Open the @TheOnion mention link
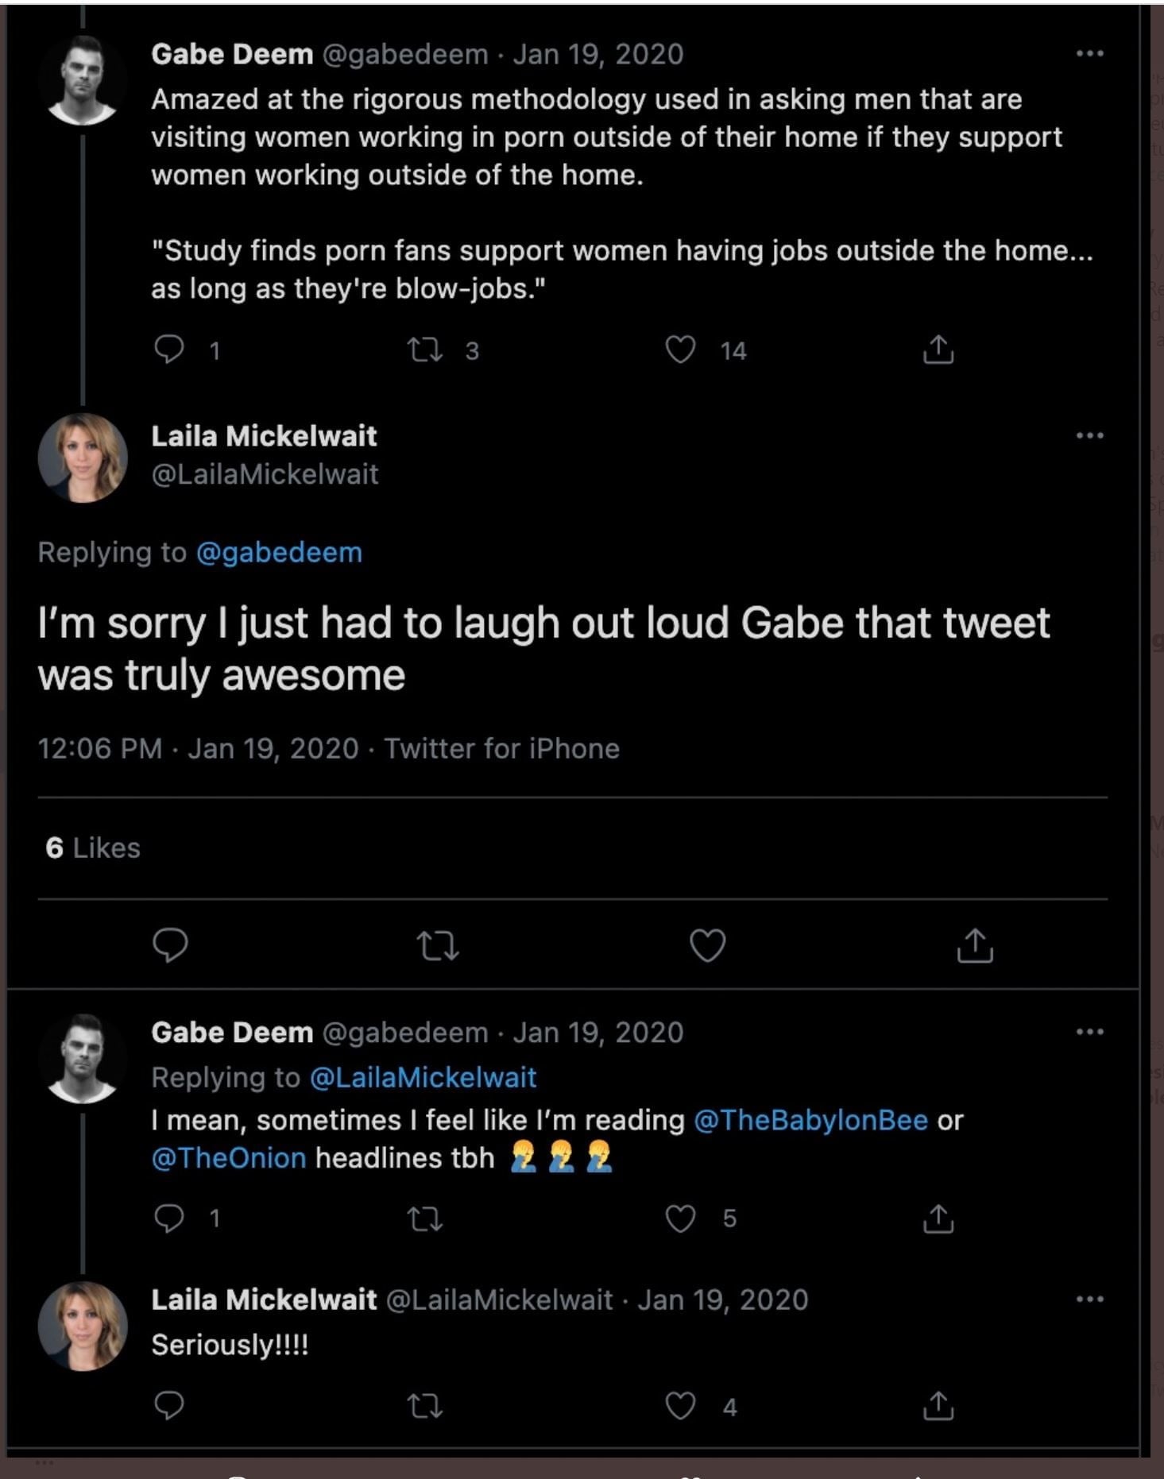 pos(229,1158)
